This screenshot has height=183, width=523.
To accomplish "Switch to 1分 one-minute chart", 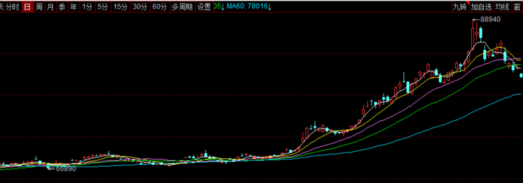I will [87, 7].
